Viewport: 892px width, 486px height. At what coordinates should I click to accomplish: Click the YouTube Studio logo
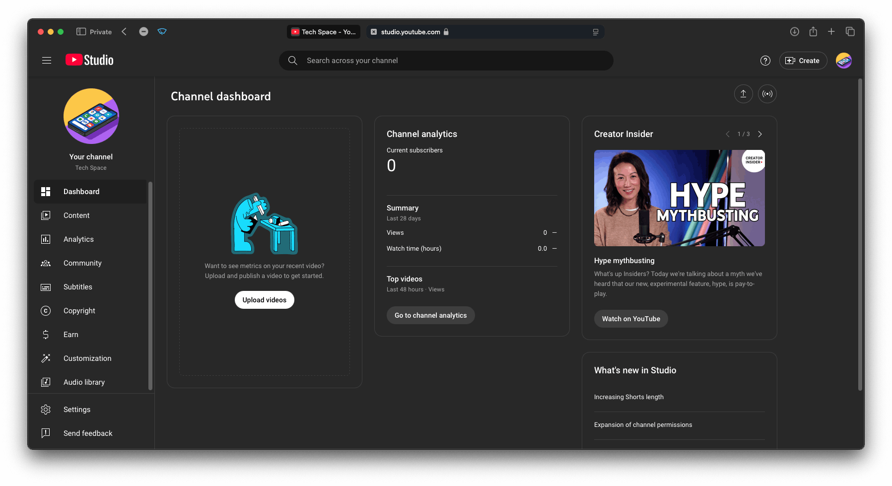(x=90, y=60)
